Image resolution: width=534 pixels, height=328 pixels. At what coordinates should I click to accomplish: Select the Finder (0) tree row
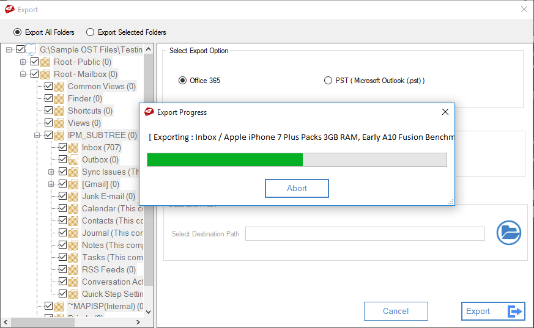tap(85, 98)
